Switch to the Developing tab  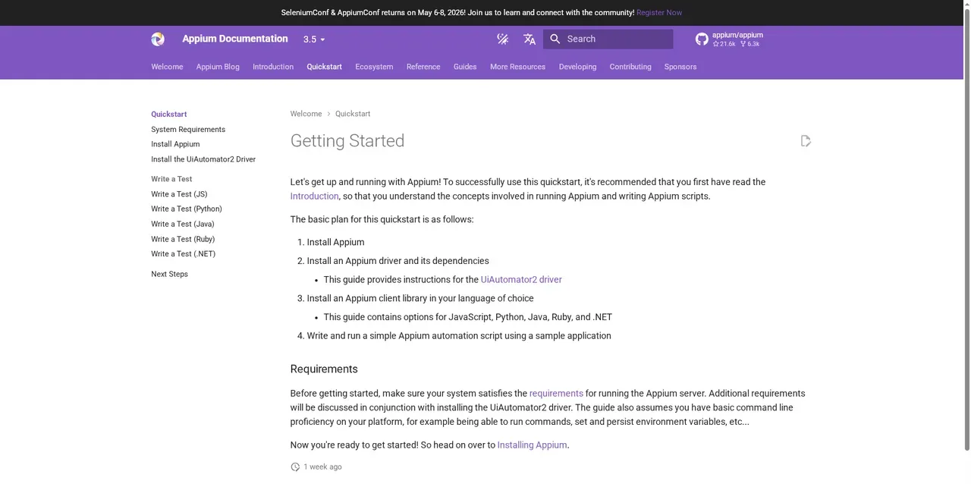tap(577, 67)
